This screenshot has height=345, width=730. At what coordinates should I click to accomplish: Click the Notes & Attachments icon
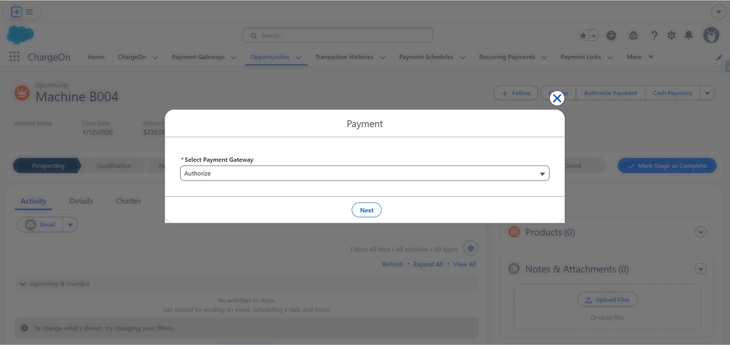click(514, 268)
